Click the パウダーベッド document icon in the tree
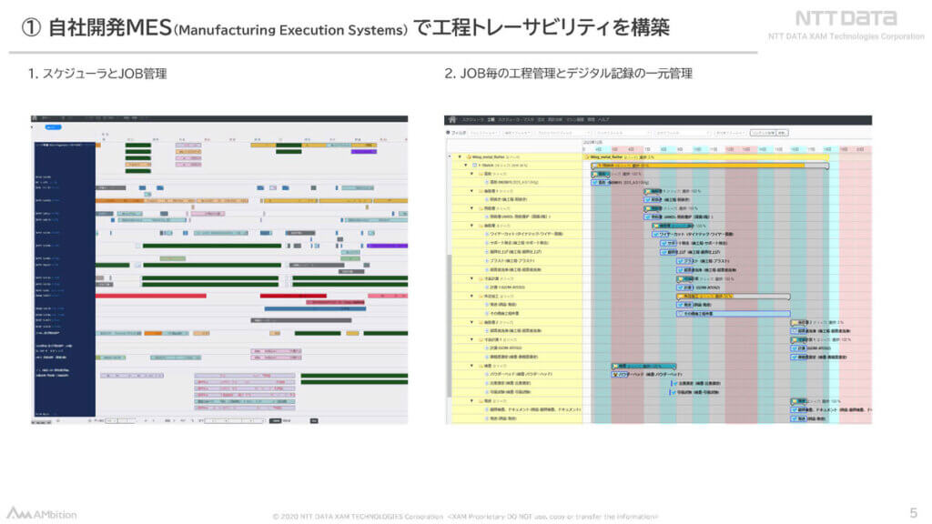Viewport: 932px width, 524px height. (x=487, y=374)
